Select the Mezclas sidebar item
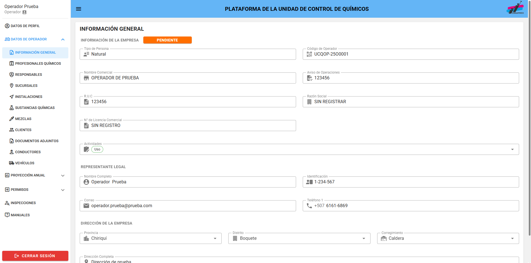The width and height of the screenshot is (531, 263). 23,119
